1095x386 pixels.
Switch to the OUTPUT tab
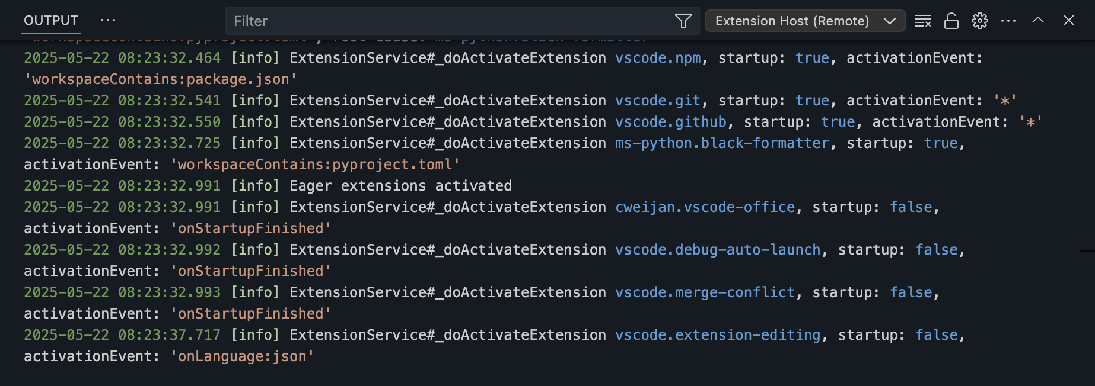point(51,21)
